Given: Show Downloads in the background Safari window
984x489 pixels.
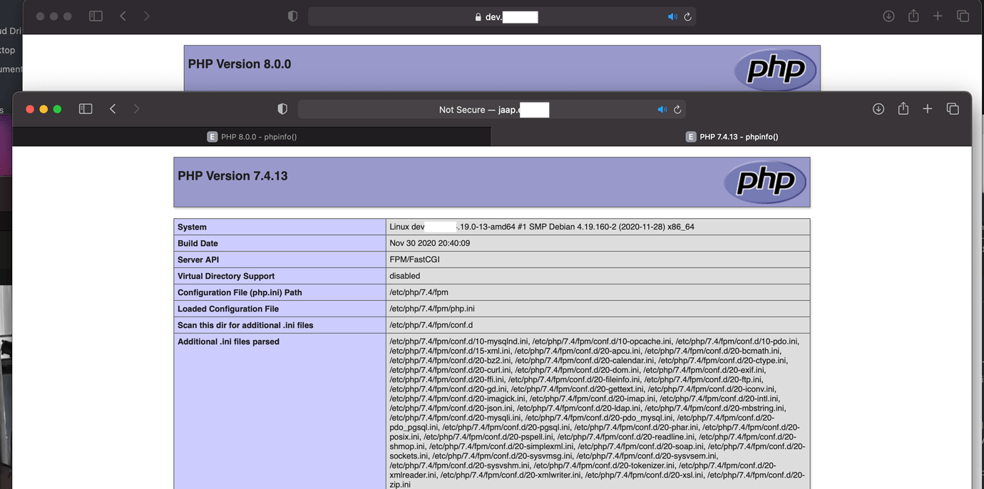Looking at the screenshot, I should coord(888,15).
